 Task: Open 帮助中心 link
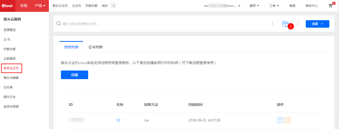point(311,6)
